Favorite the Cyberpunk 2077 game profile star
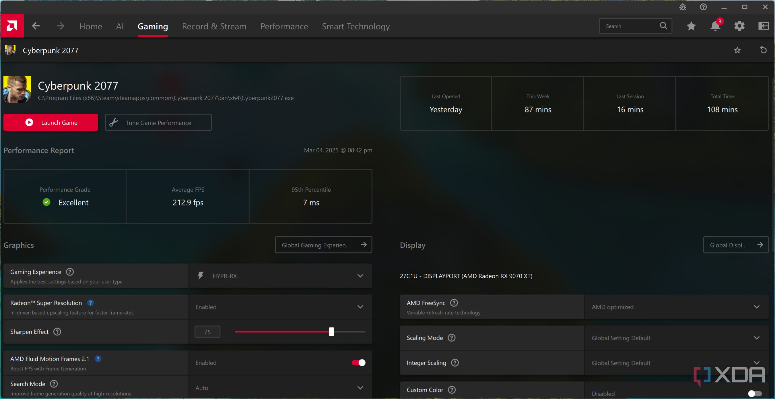775x399 pixels. coord(737,50)
